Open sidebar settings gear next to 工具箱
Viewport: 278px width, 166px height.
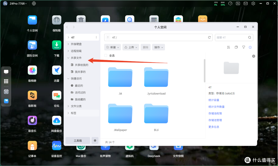95,141
